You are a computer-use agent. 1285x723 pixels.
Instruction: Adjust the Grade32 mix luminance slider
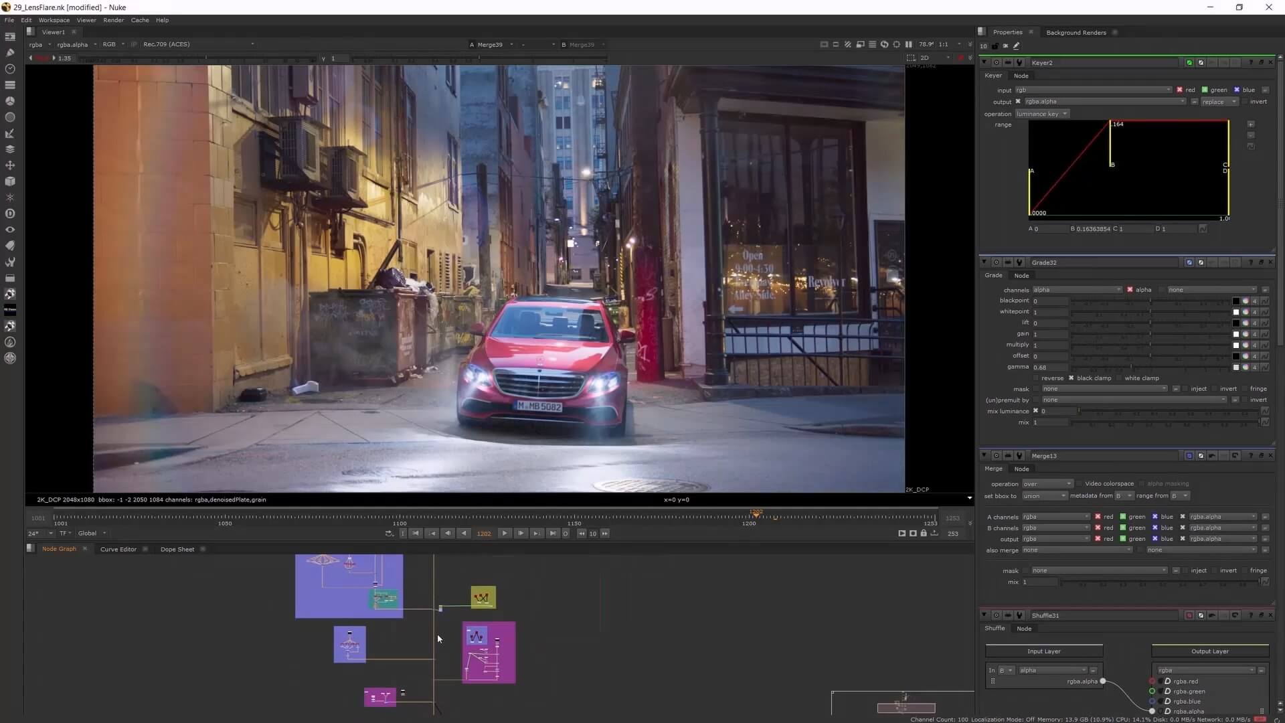[x=1168, y=411]
